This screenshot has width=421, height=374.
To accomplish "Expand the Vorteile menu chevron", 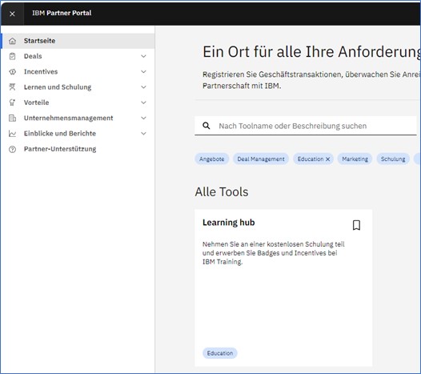I will pos(143,103).
